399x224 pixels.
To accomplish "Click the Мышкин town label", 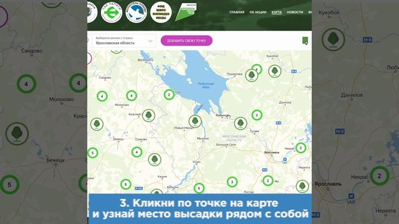I will [203, 138].
